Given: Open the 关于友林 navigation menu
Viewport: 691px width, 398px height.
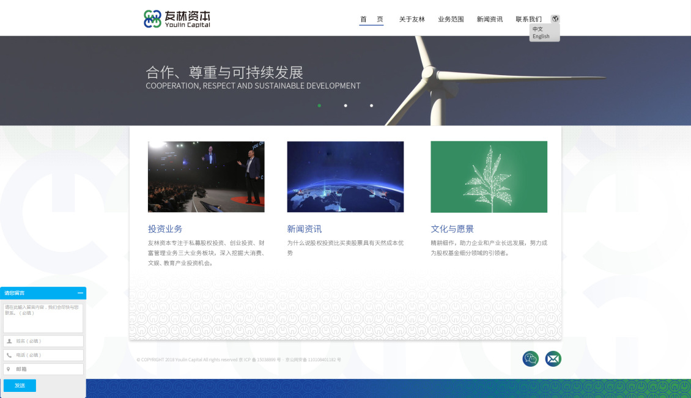Looking at the screenshot, I should point(411,19).
